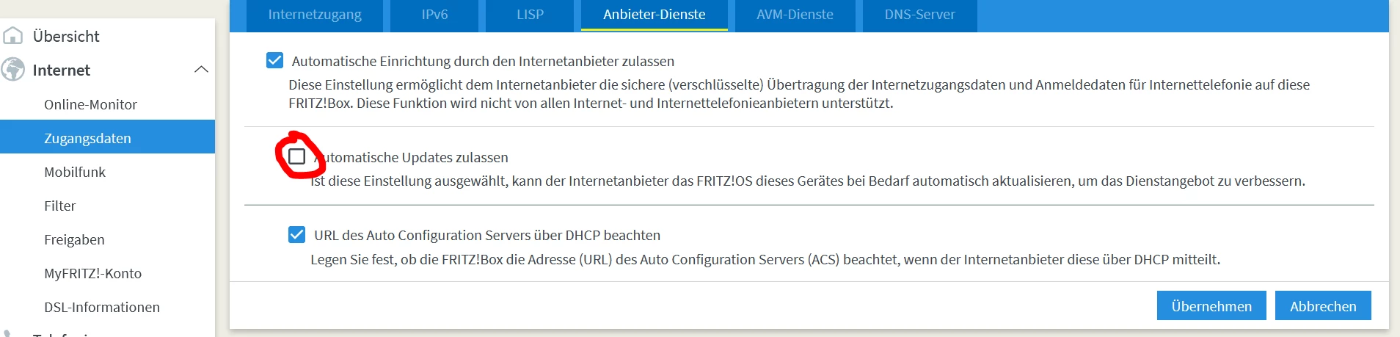Click the Übersicht house icon
Image resolution: width=1400 pixels, height=337 pixels.
pos(13,36)
